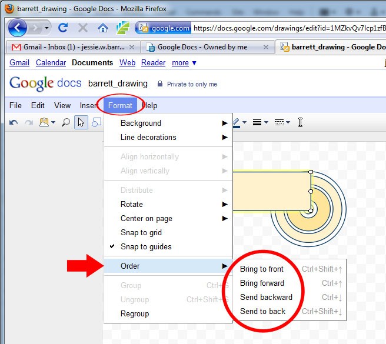Select the zoom magnifier tool
The image size is (386, 344).
click(x=65, y=122)
